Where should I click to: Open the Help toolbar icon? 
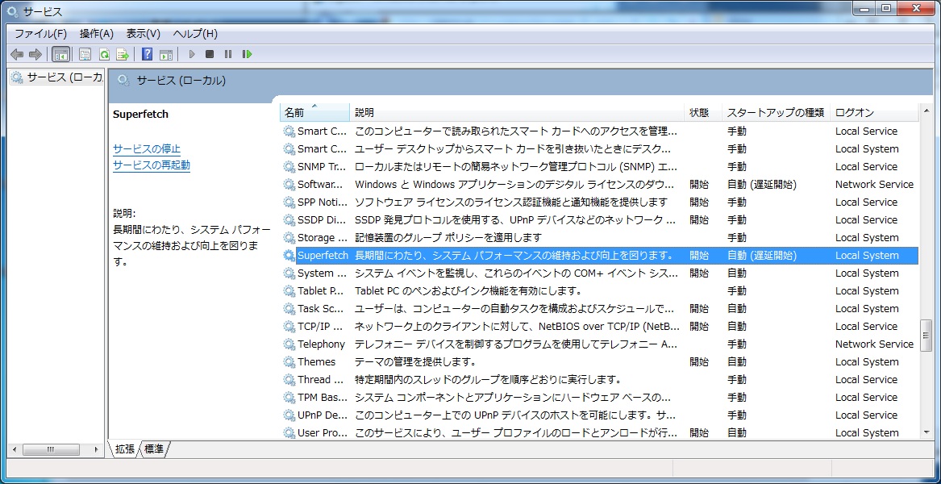147,54
